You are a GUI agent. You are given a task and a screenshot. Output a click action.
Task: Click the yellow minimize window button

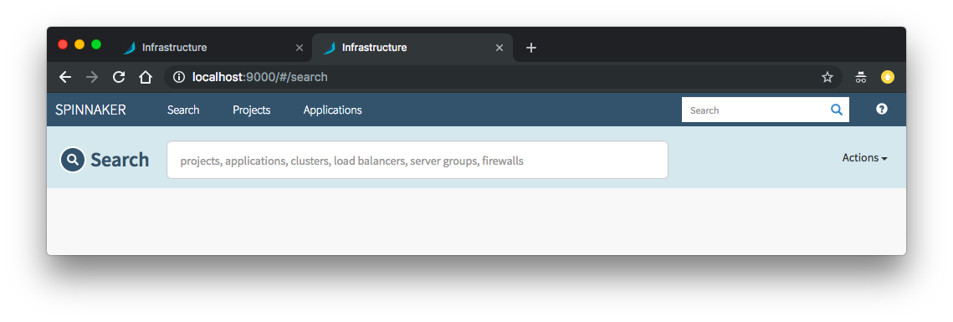[79, 44]
